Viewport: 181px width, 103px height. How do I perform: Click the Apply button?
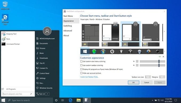160,82
